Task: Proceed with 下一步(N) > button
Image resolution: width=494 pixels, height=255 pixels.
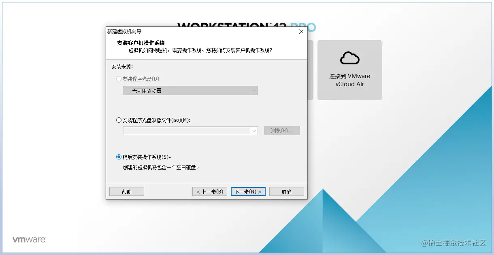Action: 248,191
